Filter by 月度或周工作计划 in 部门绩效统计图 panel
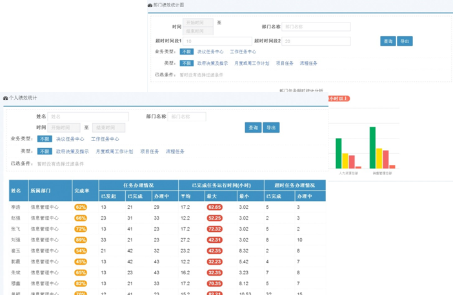Screen dimensions: 453x295 pos(252,63)
